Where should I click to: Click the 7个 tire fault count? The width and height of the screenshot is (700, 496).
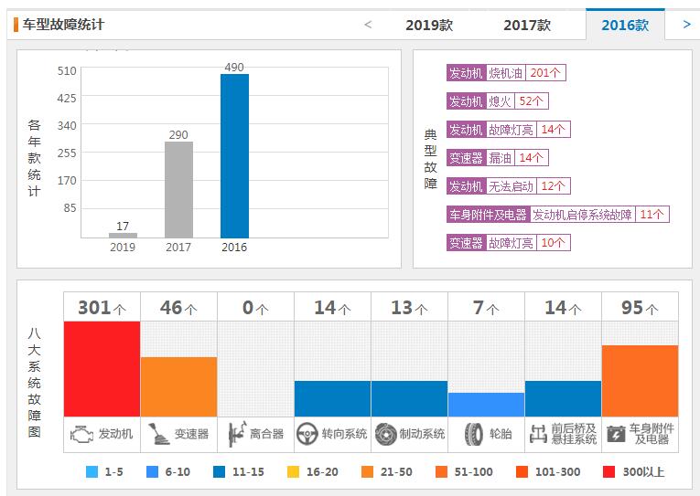[486, 308]
